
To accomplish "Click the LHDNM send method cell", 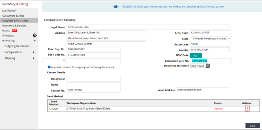I will tap(54, 109).
